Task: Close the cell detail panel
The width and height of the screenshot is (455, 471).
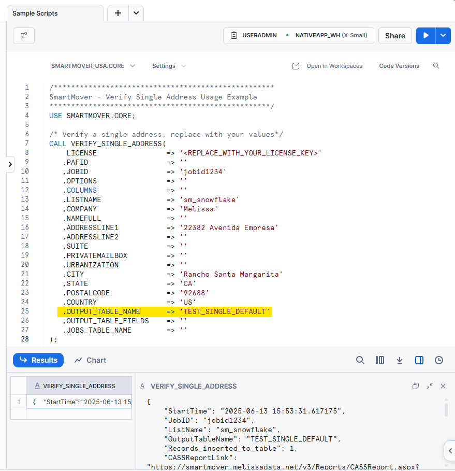Action: coord(443,386)
